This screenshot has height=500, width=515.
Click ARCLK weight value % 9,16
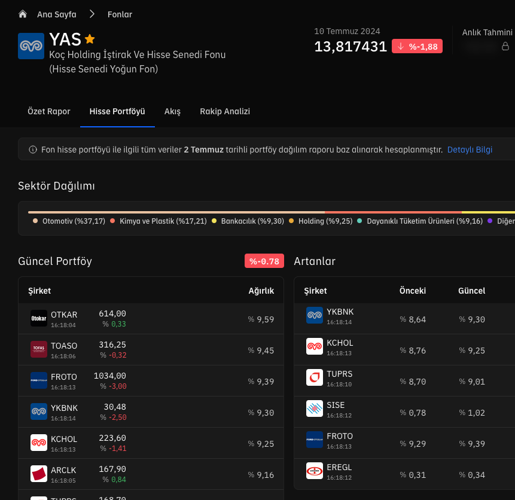[261, 475]
